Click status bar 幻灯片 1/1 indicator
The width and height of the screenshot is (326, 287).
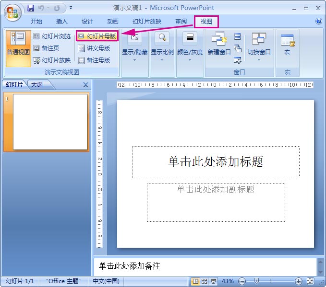[20, 281]
